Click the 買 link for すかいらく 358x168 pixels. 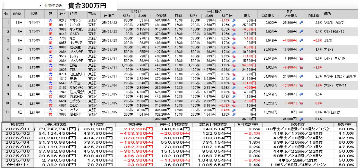(x=50, y=88)
